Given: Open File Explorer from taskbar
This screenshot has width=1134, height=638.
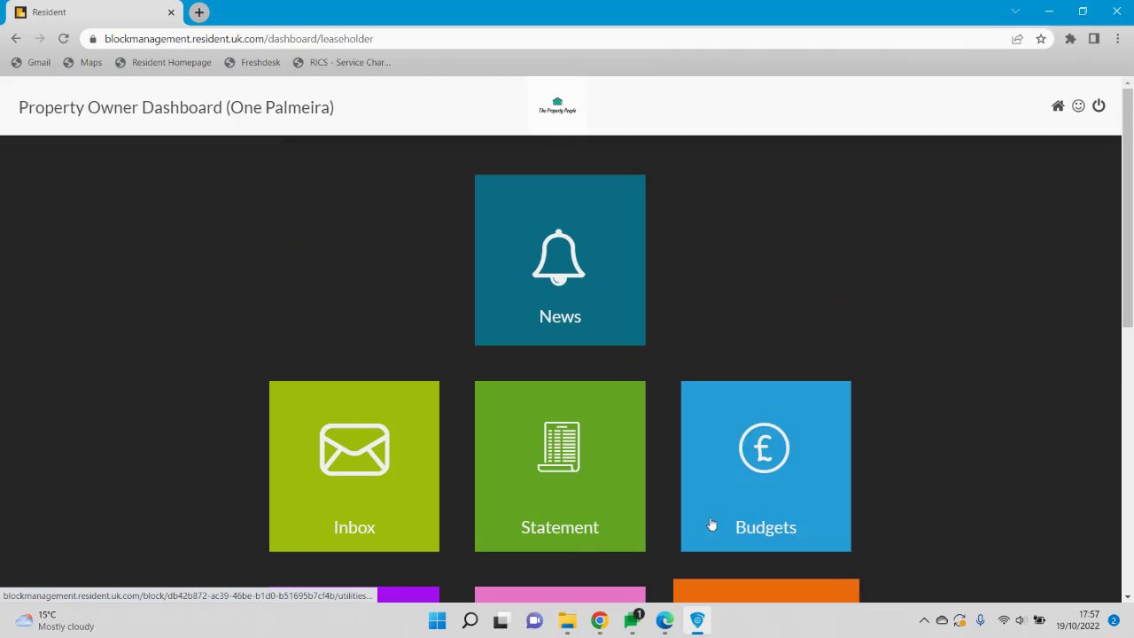Looking at the screenshot, I should click(x=567, y=620).
